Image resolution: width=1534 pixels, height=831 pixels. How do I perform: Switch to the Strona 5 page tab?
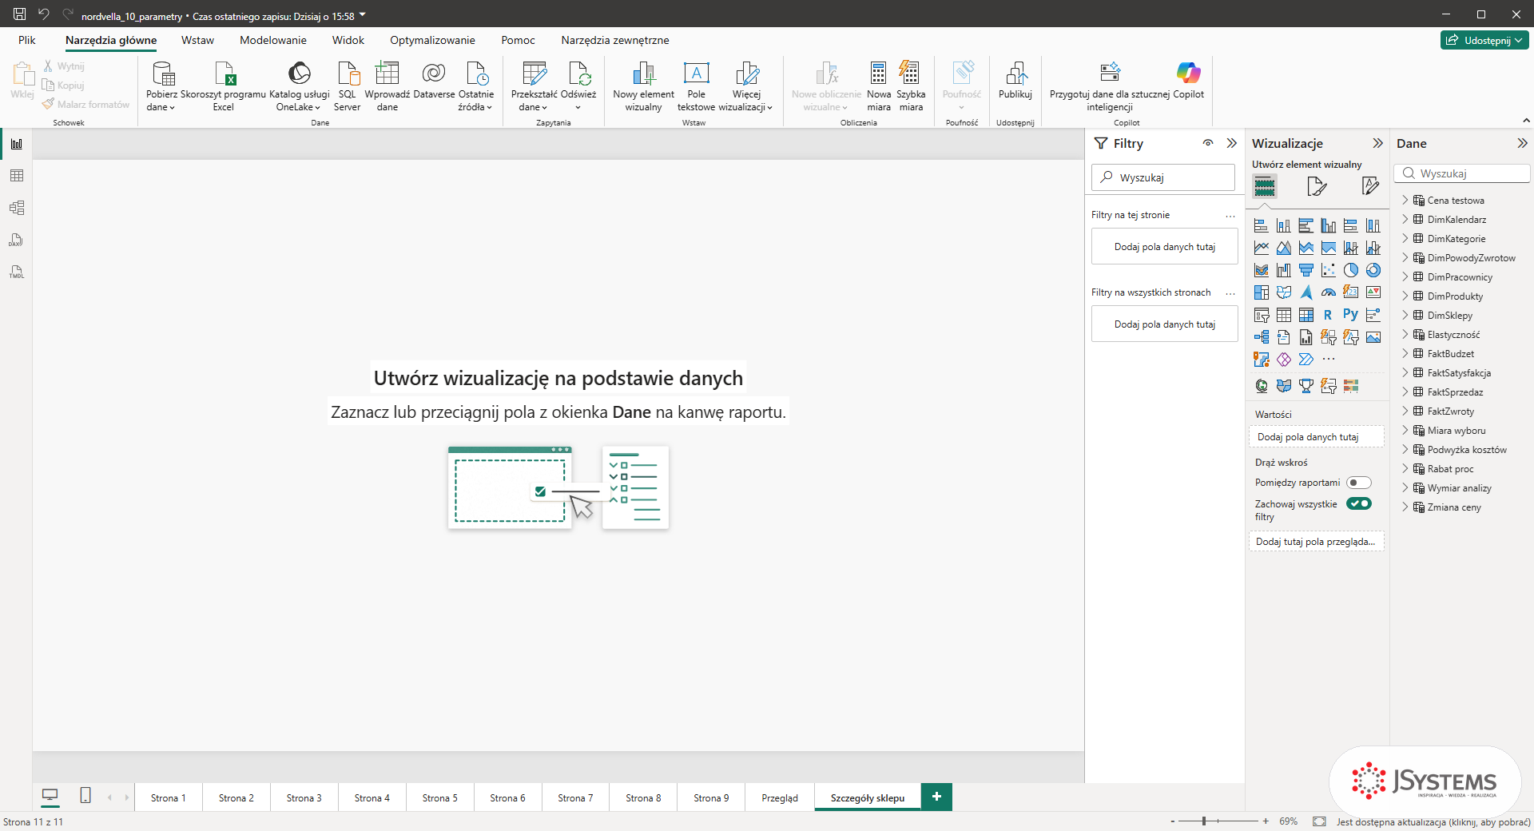440,797
